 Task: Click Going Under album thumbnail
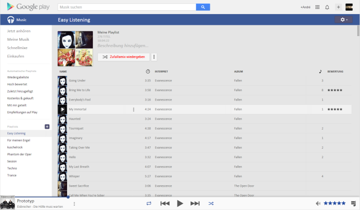tap(62, 81)
